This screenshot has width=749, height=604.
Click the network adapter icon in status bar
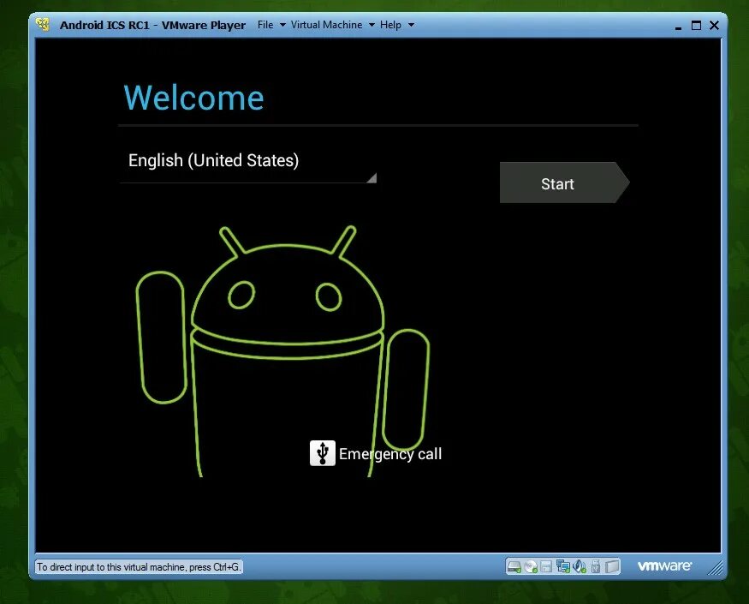click(x=563, y=566)
